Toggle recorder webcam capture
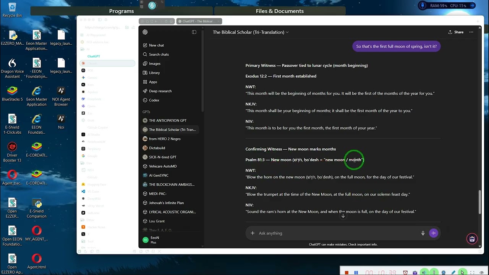The width and height of the screenshot is (489, 275). pyautogui.click(x=444, y=273)
